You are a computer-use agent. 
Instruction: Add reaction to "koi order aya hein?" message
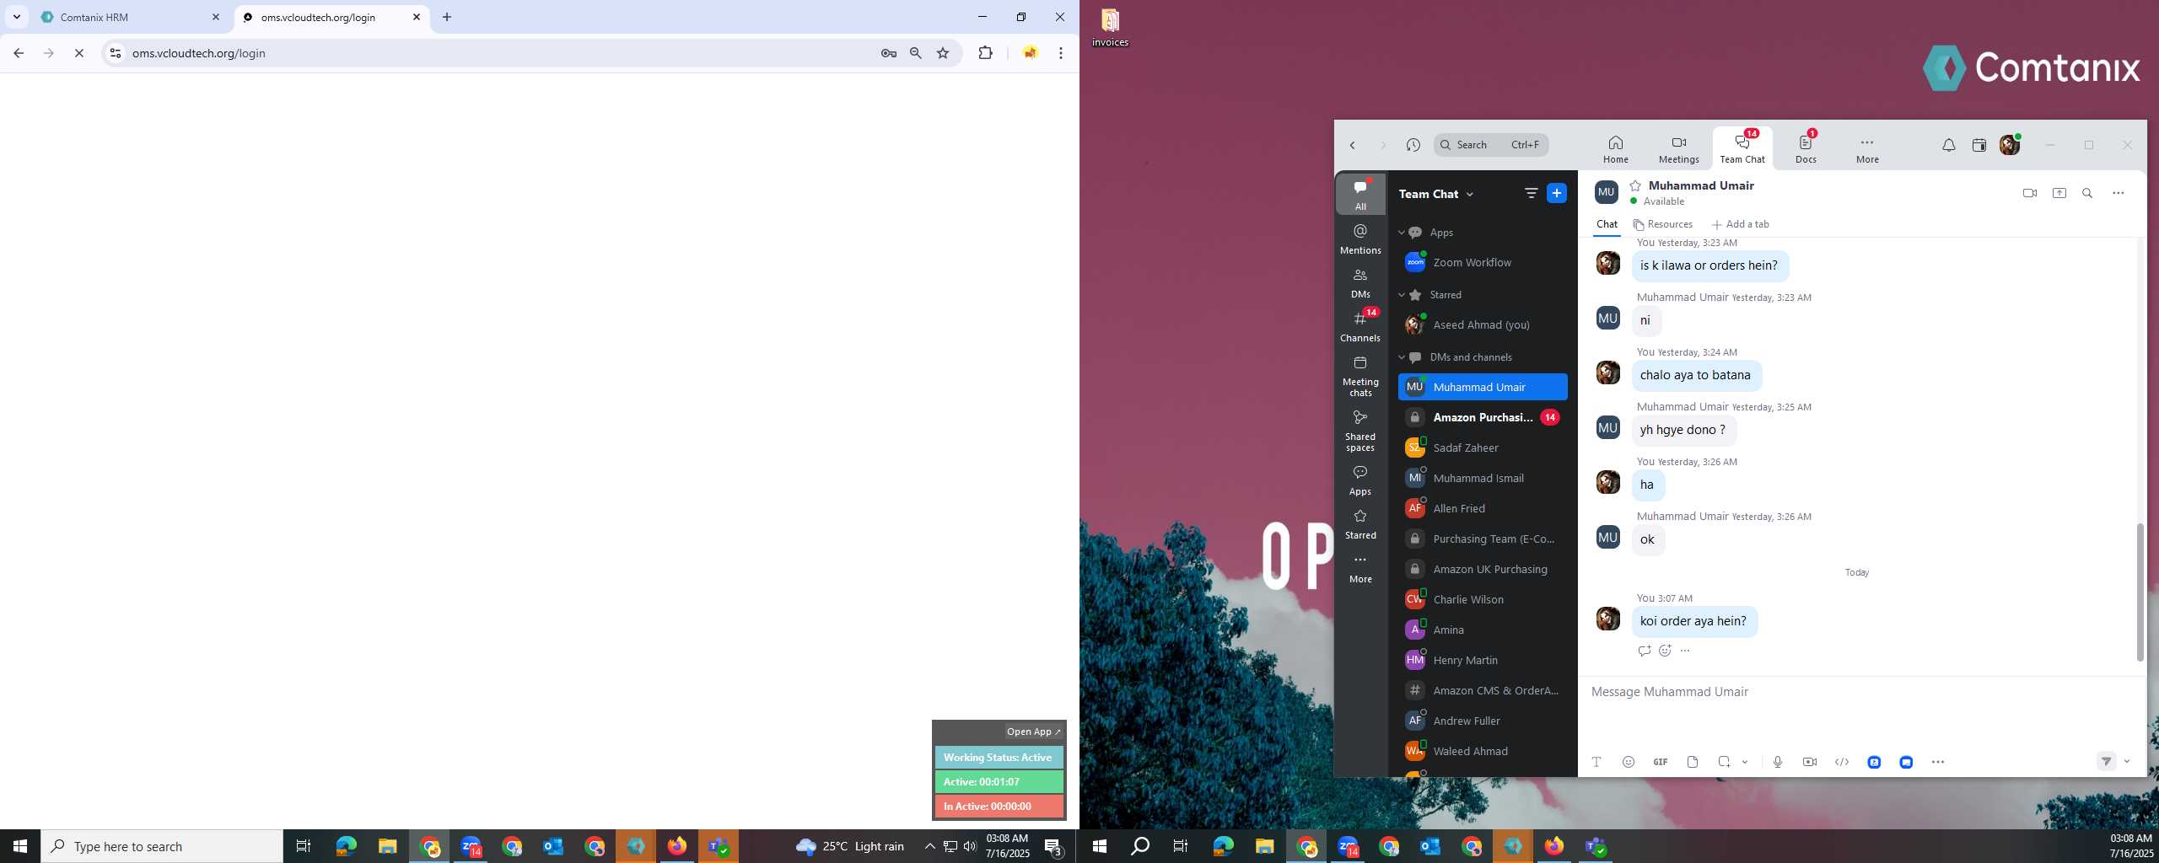coord(1665,651)
